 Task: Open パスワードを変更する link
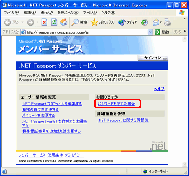(39, 116)
